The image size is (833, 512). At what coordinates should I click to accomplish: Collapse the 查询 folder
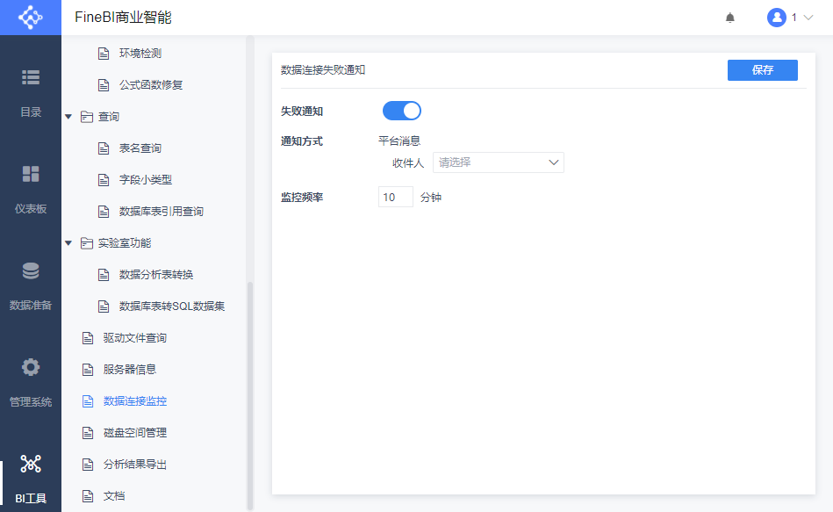point(68,117)
